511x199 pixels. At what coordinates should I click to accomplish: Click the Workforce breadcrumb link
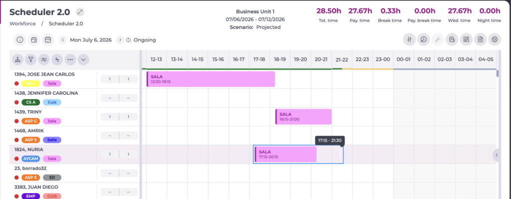tap(22, 23)
